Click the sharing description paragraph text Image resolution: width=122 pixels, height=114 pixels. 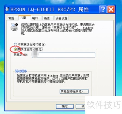point(58,29)
